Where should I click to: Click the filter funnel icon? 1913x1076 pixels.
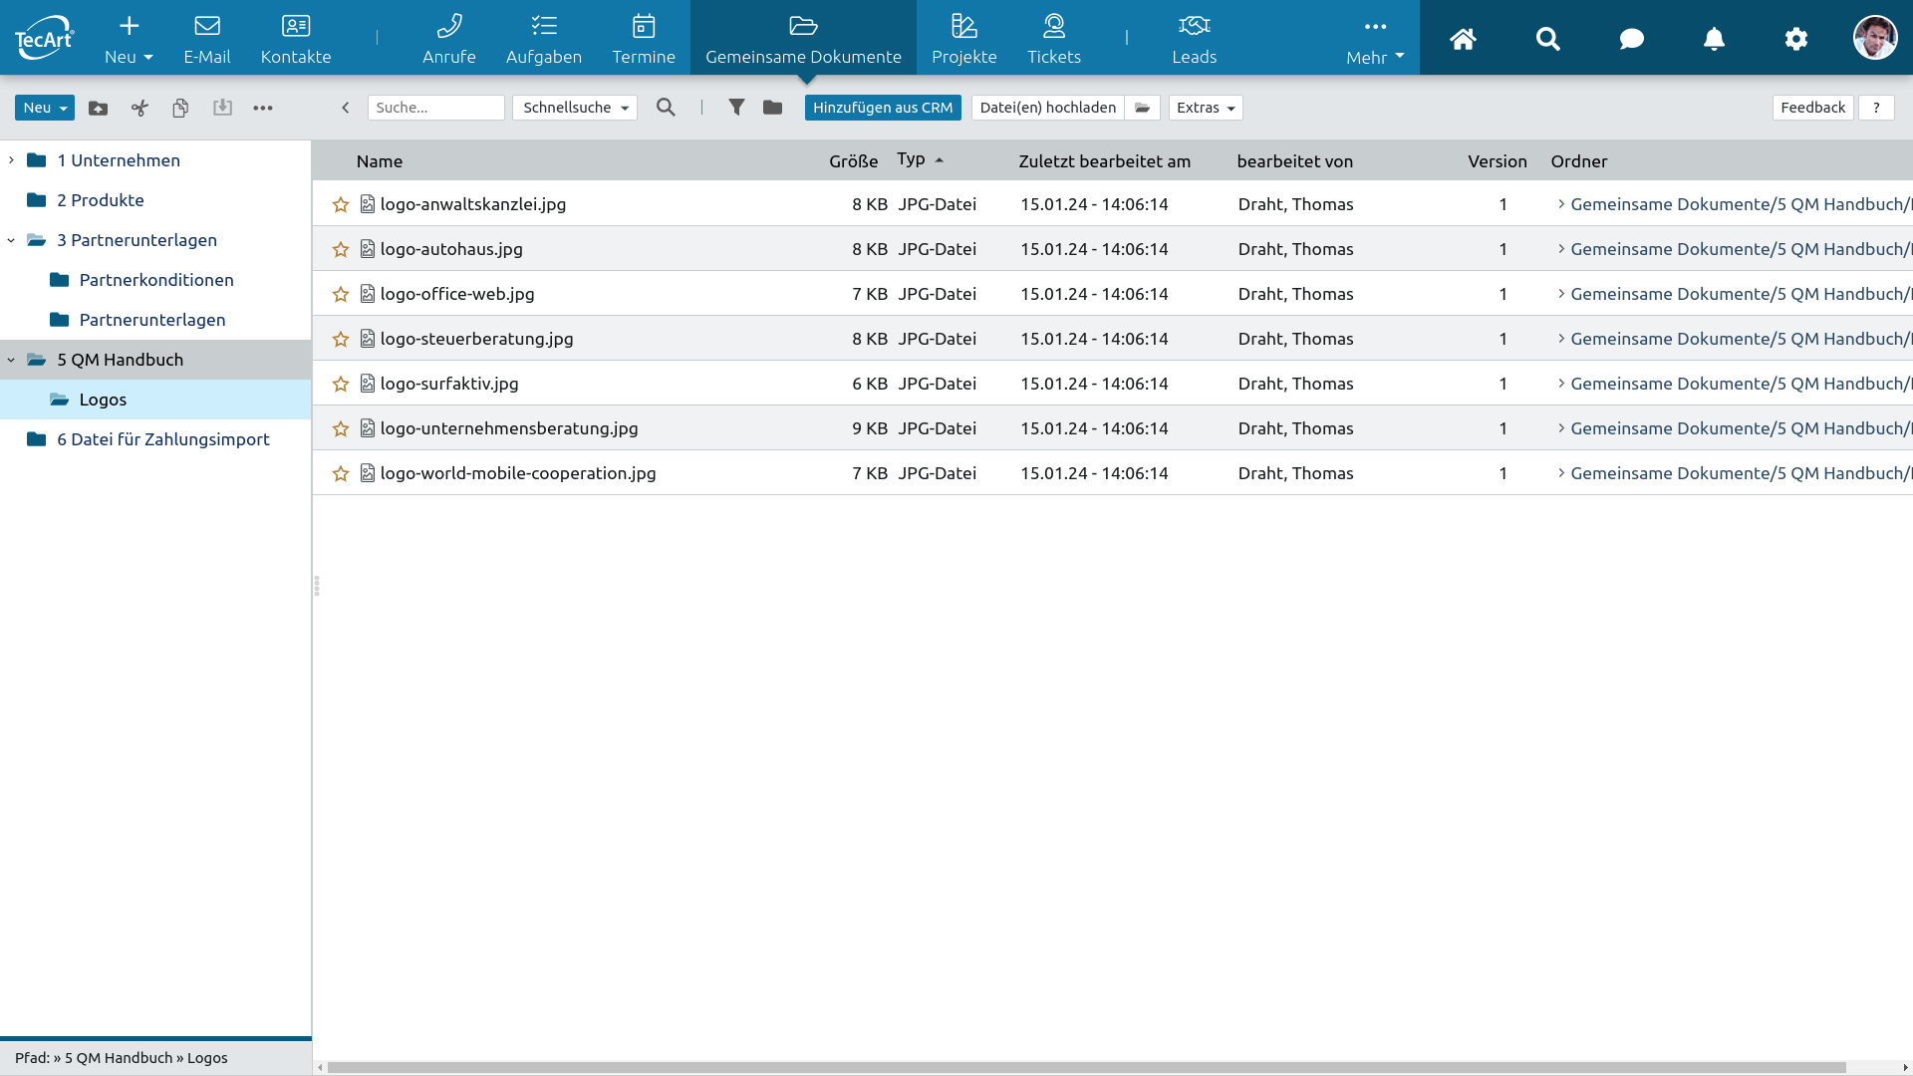[736, 108]
